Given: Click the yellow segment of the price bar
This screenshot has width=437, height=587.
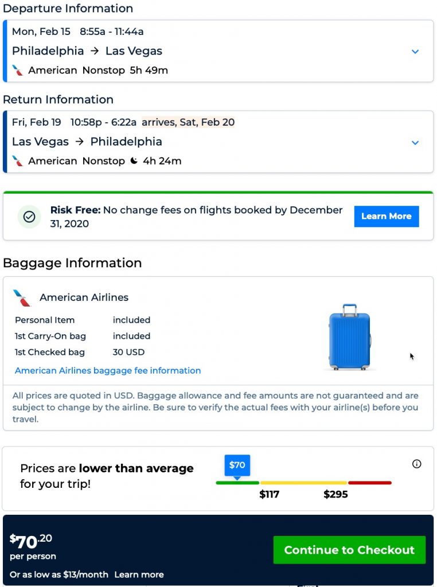Looking at the screenshot, I should (x=303, y=483).
